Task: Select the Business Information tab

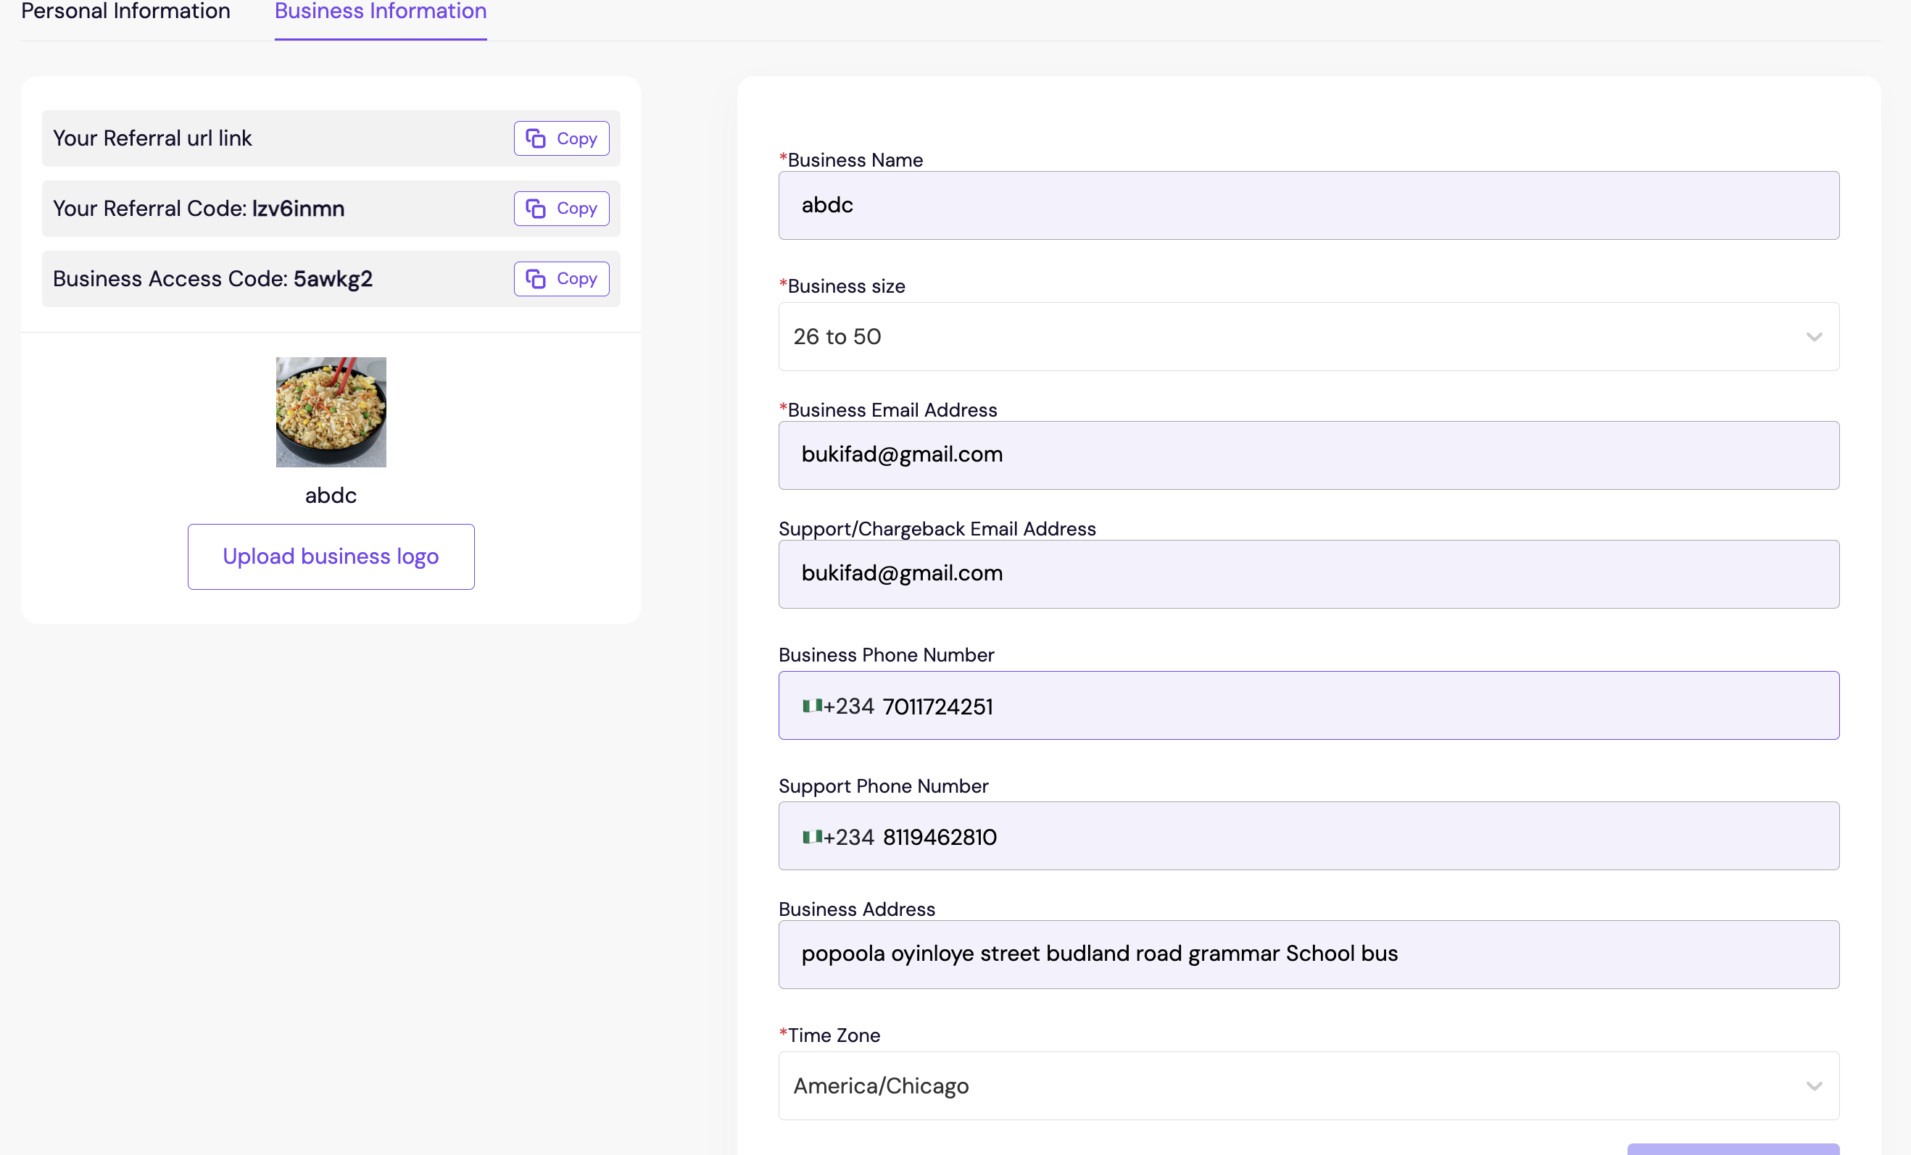Action: [380, 12]
